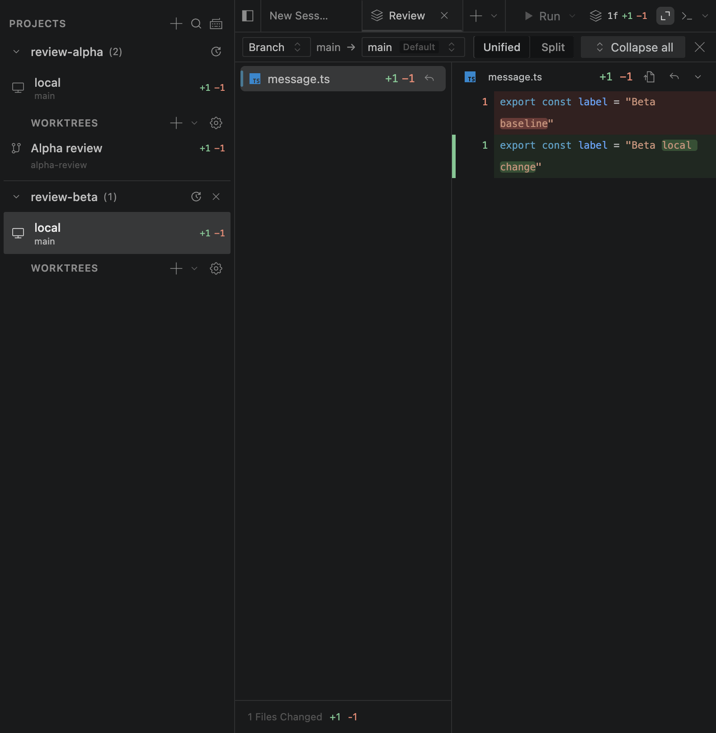
Task: Revert message.ts from file list
Action: (x=429, y=79)
